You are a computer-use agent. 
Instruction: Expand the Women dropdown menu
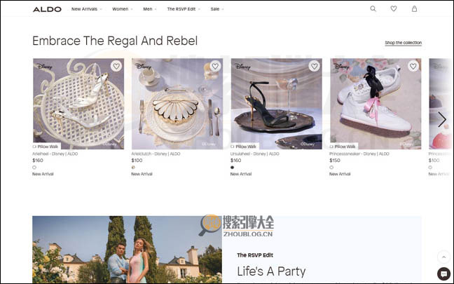(x=122, y=9)
